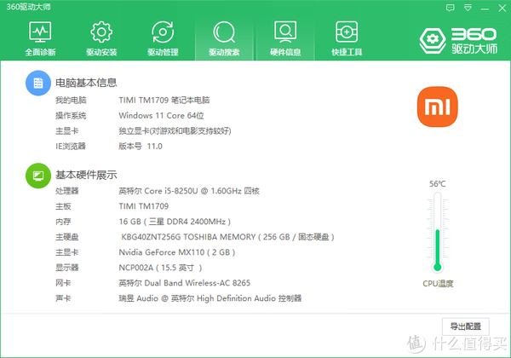This screenshot has width=511, height=358.
Task: Click the 网卡 label
Action: click(63, 283)
